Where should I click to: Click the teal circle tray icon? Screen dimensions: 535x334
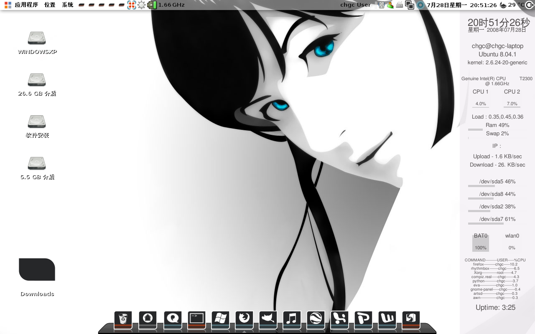pos(420,5)
